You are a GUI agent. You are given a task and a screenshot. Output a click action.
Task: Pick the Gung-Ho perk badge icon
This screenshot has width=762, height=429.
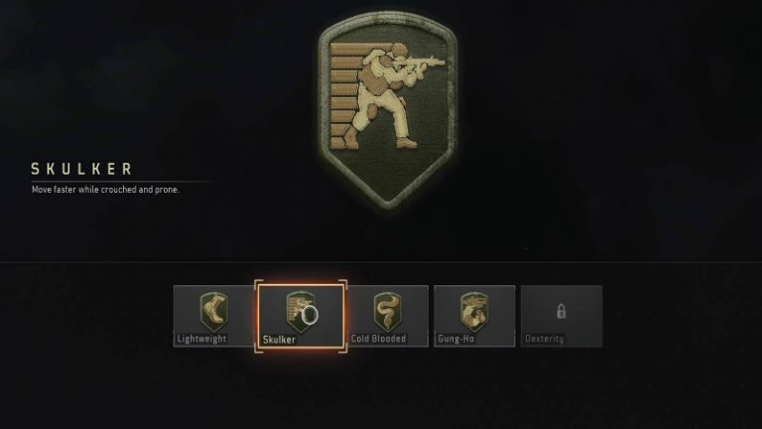click(x=474, y=311)
